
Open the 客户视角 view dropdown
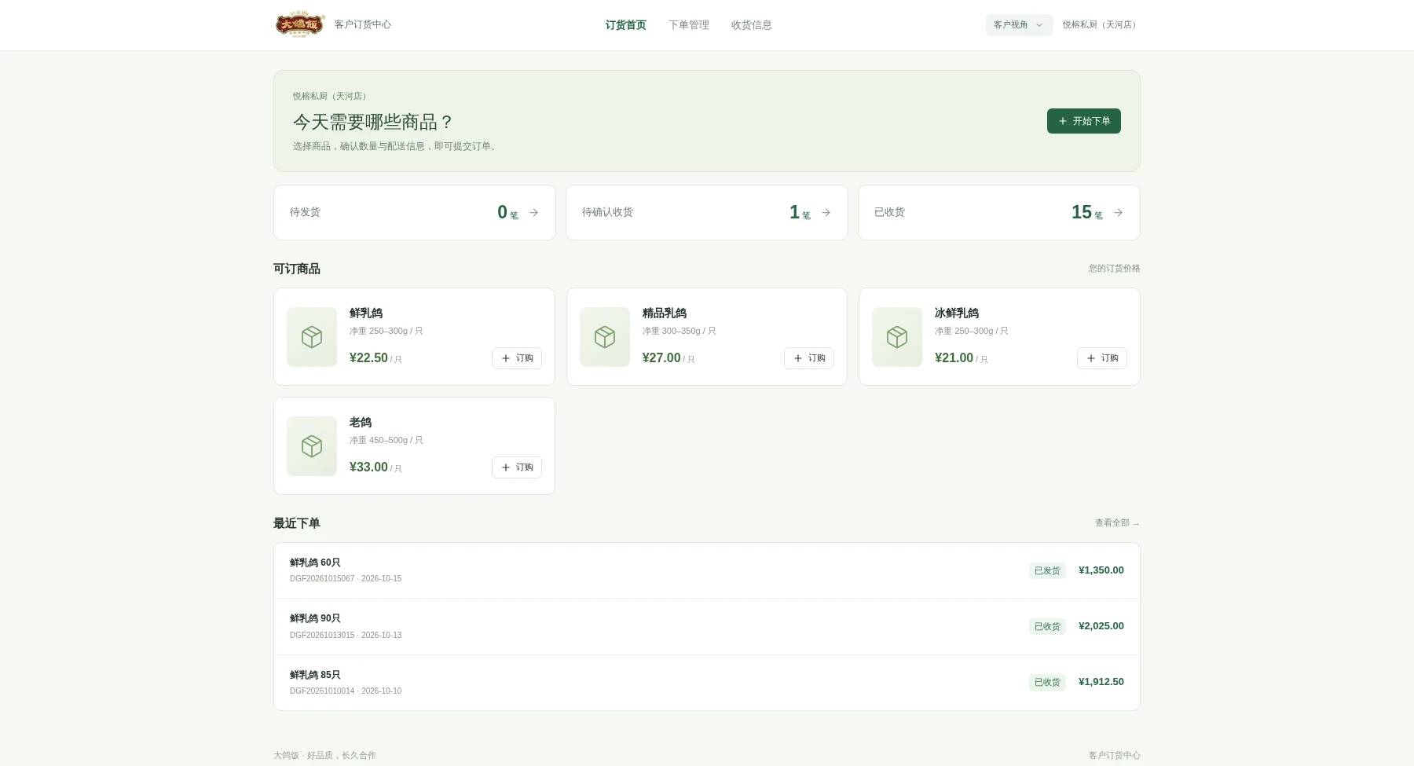click(1019, 25)
